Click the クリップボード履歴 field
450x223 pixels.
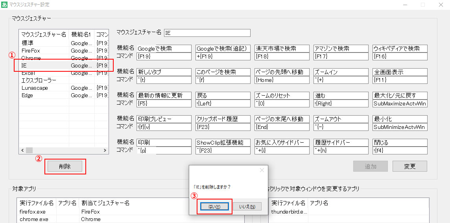click(223, 119)
